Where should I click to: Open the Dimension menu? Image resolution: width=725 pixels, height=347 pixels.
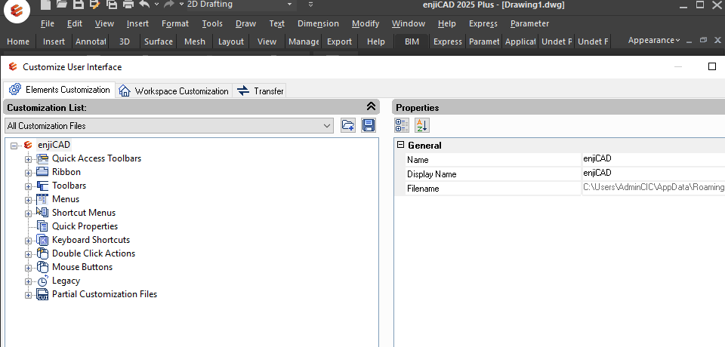coord(318,23)
